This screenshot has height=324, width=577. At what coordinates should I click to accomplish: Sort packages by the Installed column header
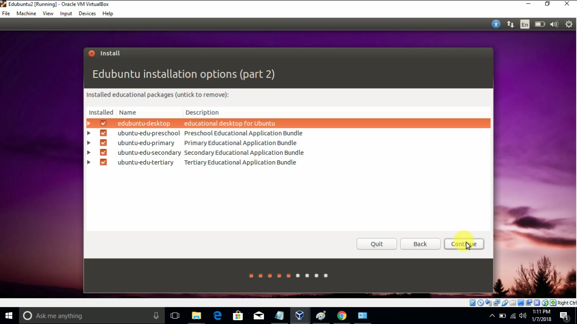[101, 112]
